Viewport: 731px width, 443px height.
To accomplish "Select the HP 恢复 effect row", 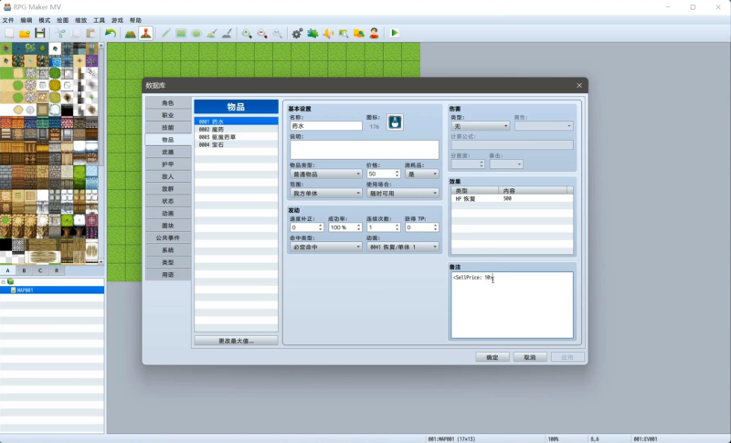I will click(512, 198).
